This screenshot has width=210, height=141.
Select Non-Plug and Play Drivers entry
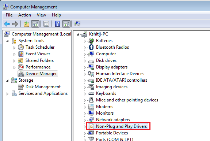(x=122, y=126)
